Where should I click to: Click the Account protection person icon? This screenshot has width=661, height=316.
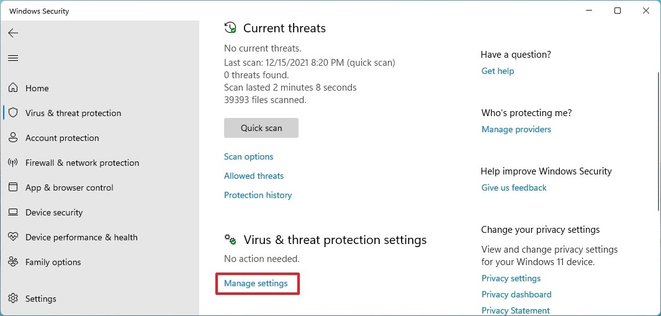14,138
